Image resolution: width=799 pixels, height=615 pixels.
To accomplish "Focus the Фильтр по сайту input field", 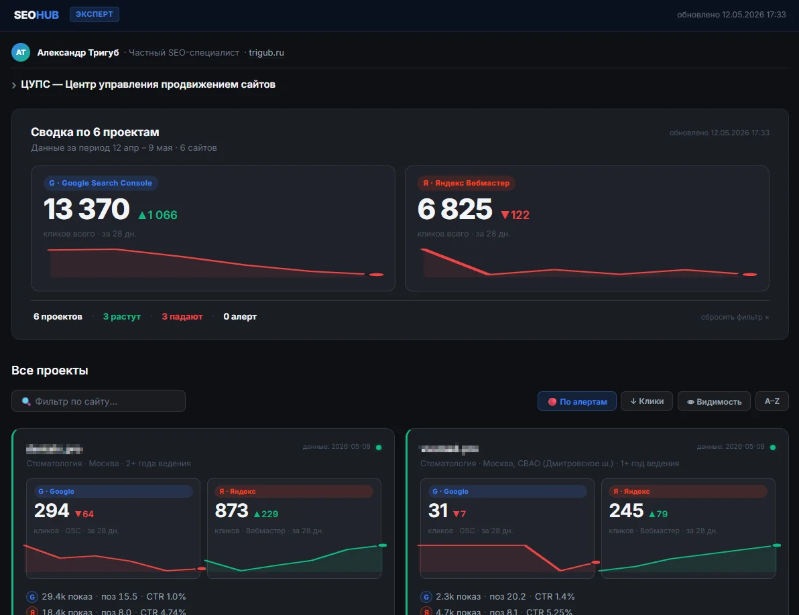I will pos(99,401).
